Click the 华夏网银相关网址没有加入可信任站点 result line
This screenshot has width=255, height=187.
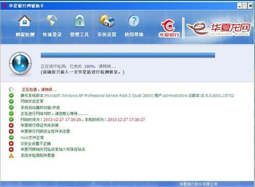click(x=53, y=149)
